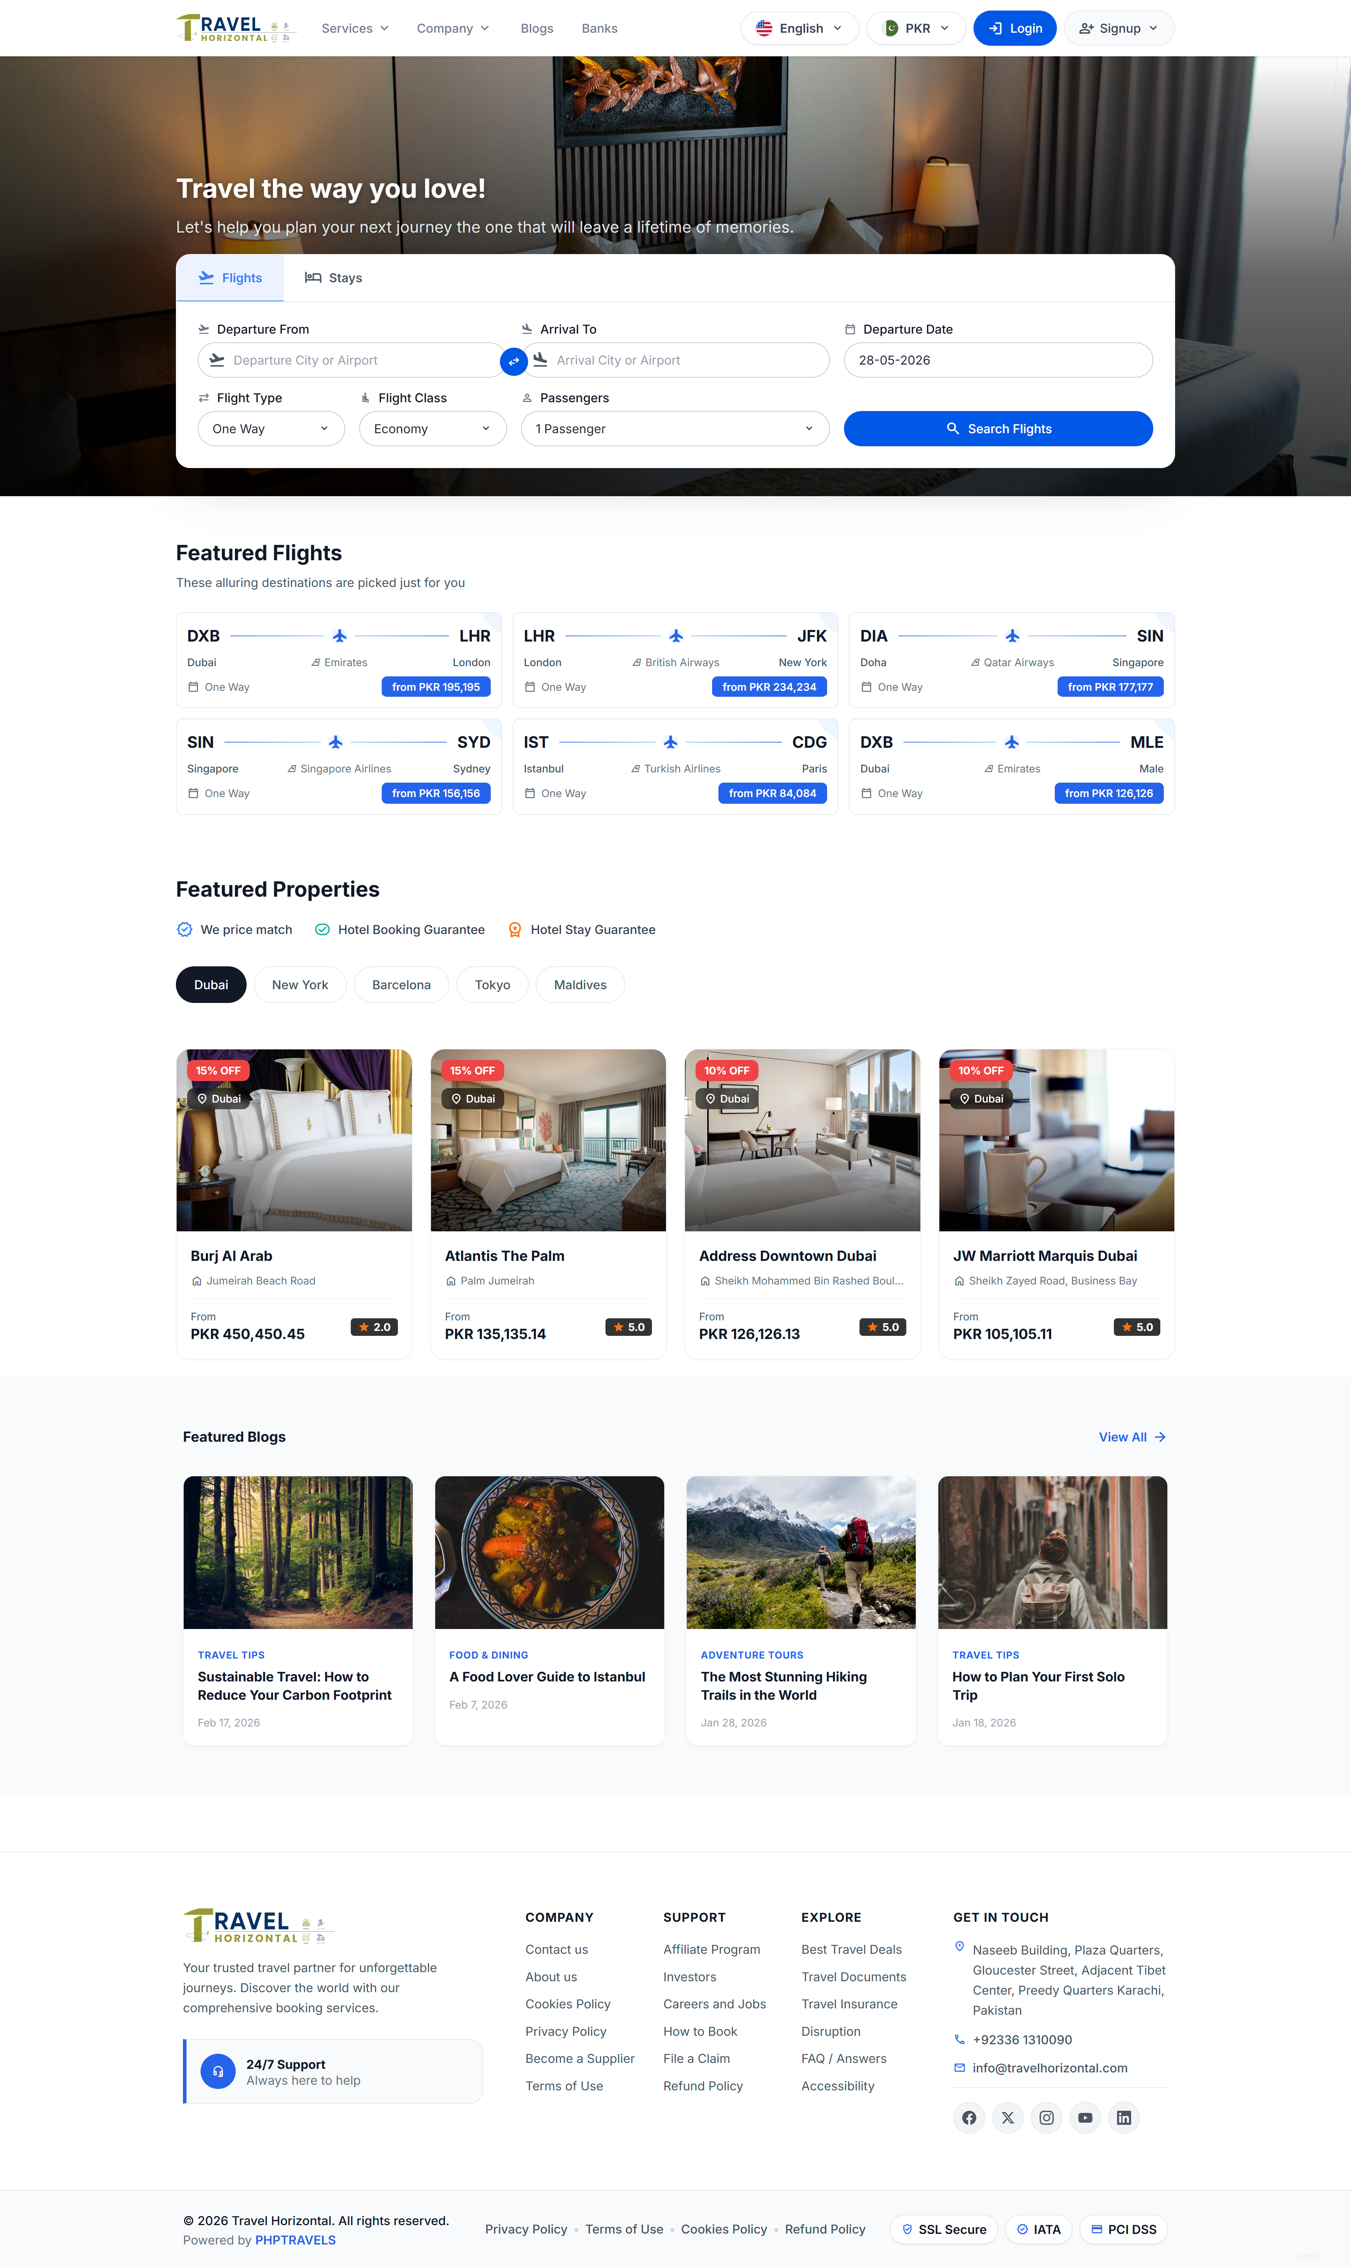Click the envelope icon next to email address
Screen dimensions: 1351x2267
[959, 2067]
